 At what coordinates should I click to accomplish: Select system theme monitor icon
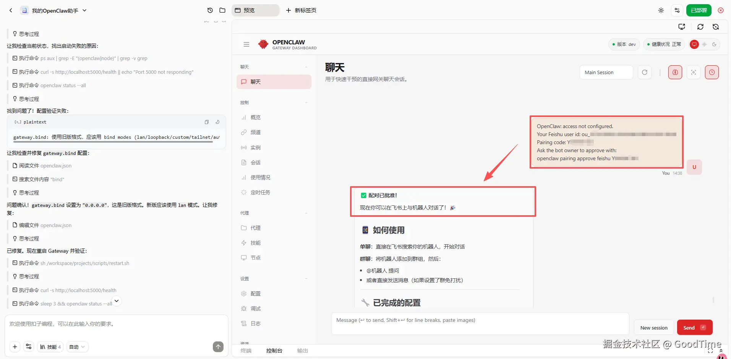point(694,44)
